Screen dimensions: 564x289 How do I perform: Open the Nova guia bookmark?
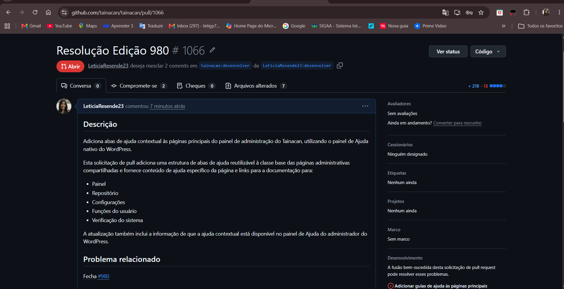(394, 26)
